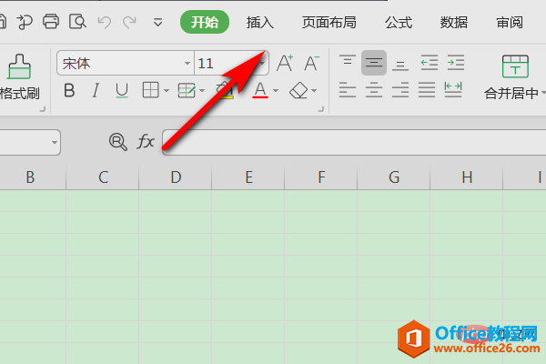The image size is (546, 364).
Task: Click the magnifier zoom icon beside fx
Action: 117,142
